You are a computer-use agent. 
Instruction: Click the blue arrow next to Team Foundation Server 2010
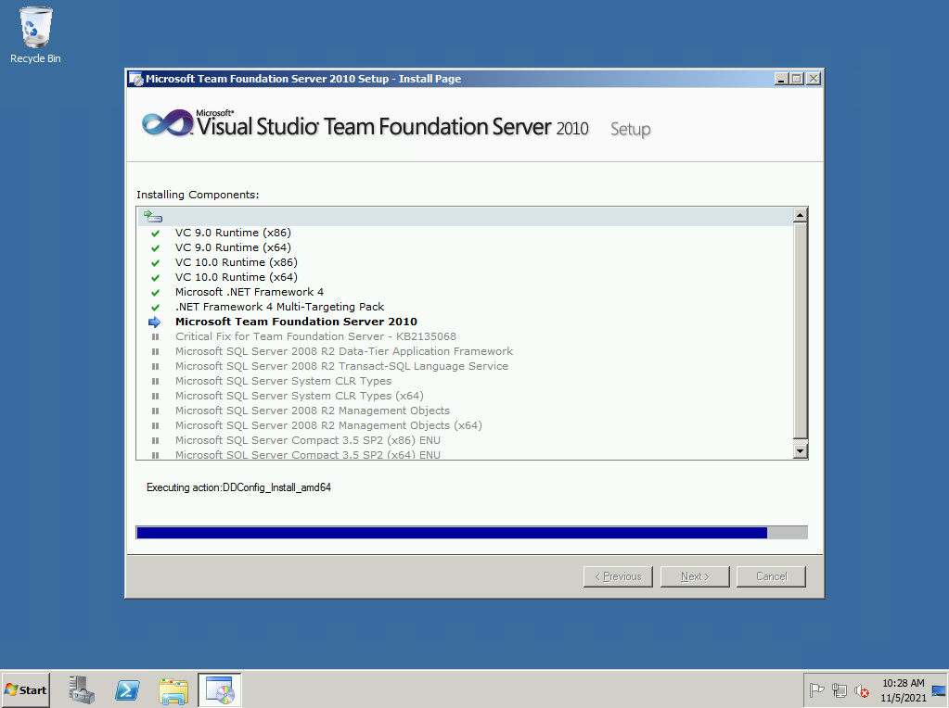pos(155,322)
